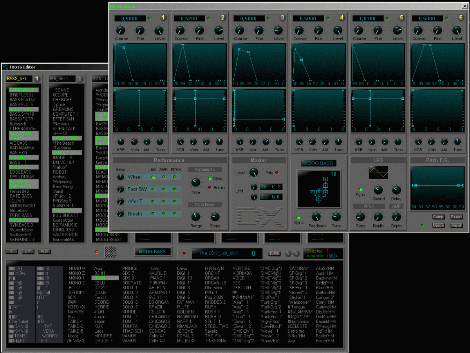
Task: Click the LFO Speed knob
Action: 378,190
